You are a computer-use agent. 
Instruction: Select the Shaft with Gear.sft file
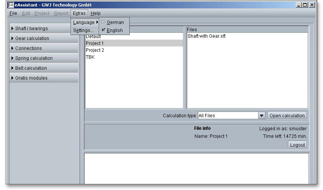click(x=206, y=37)
